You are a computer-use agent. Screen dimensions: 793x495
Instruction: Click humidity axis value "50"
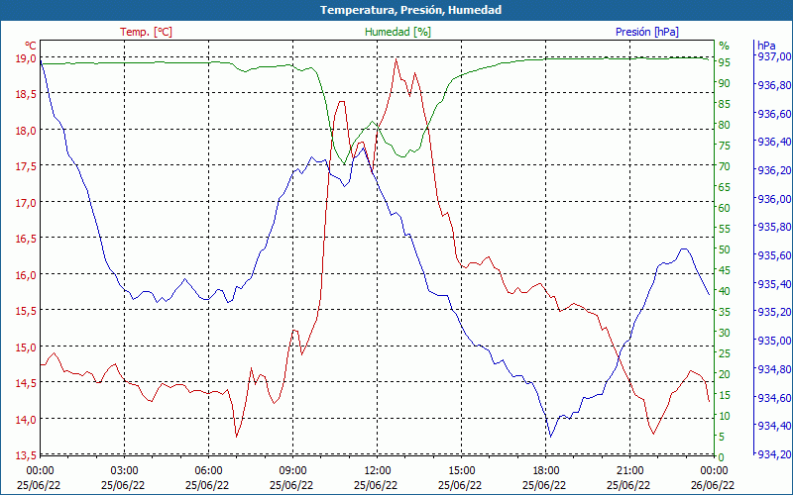pos(725,249)
